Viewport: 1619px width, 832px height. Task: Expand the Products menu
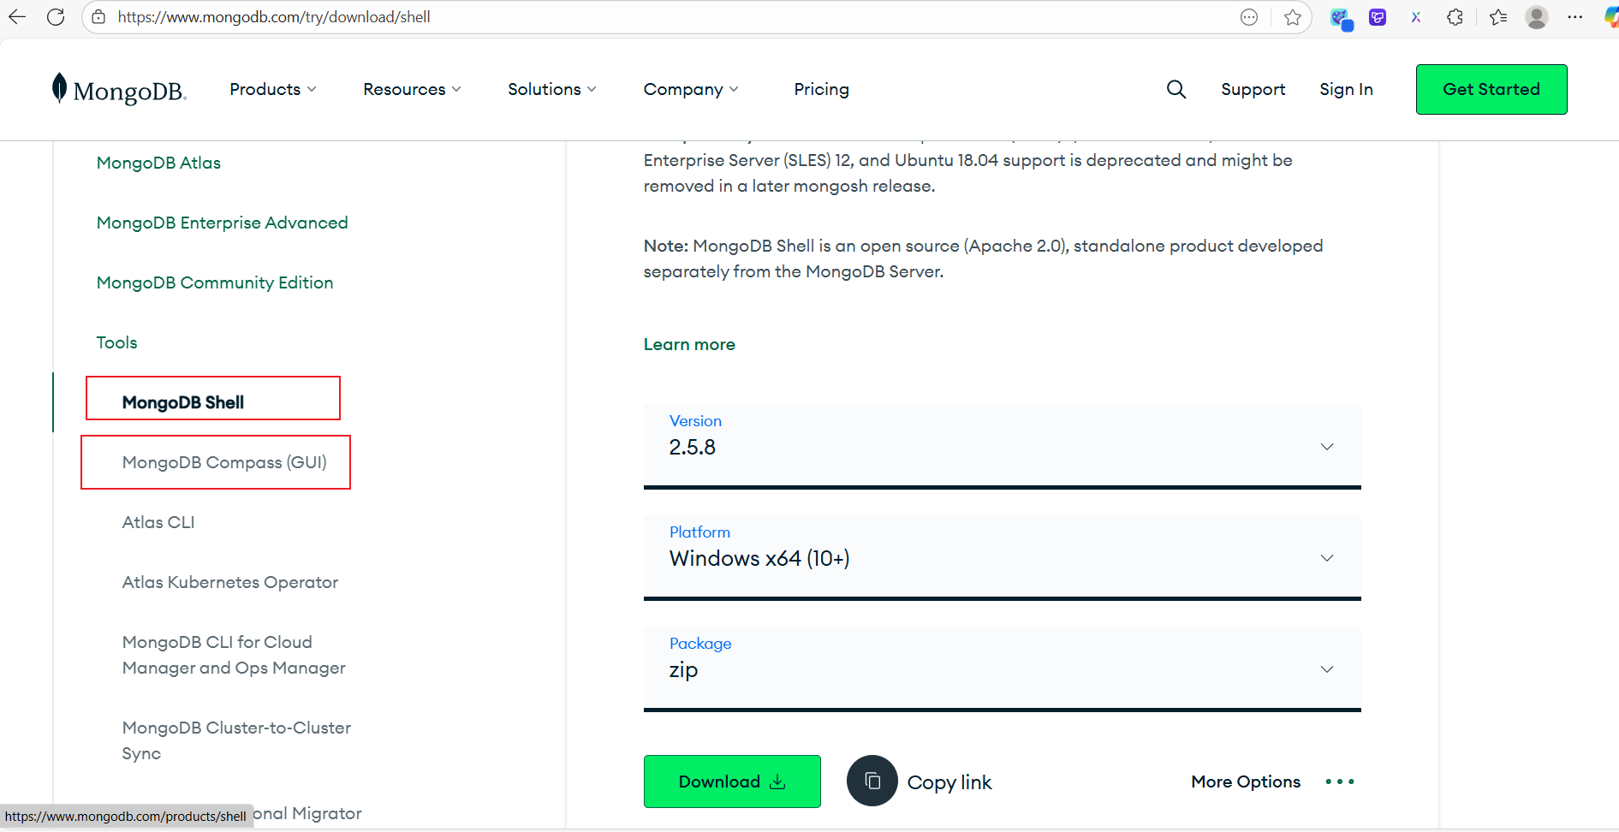coord(273,89)
